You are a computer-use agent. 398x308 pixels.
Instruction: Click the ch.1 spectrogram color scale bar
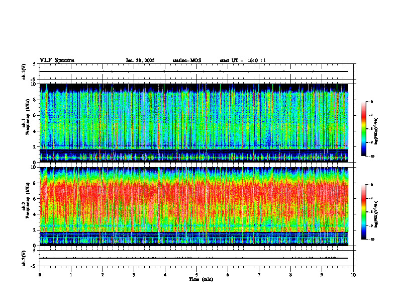[x=363, y=129]
